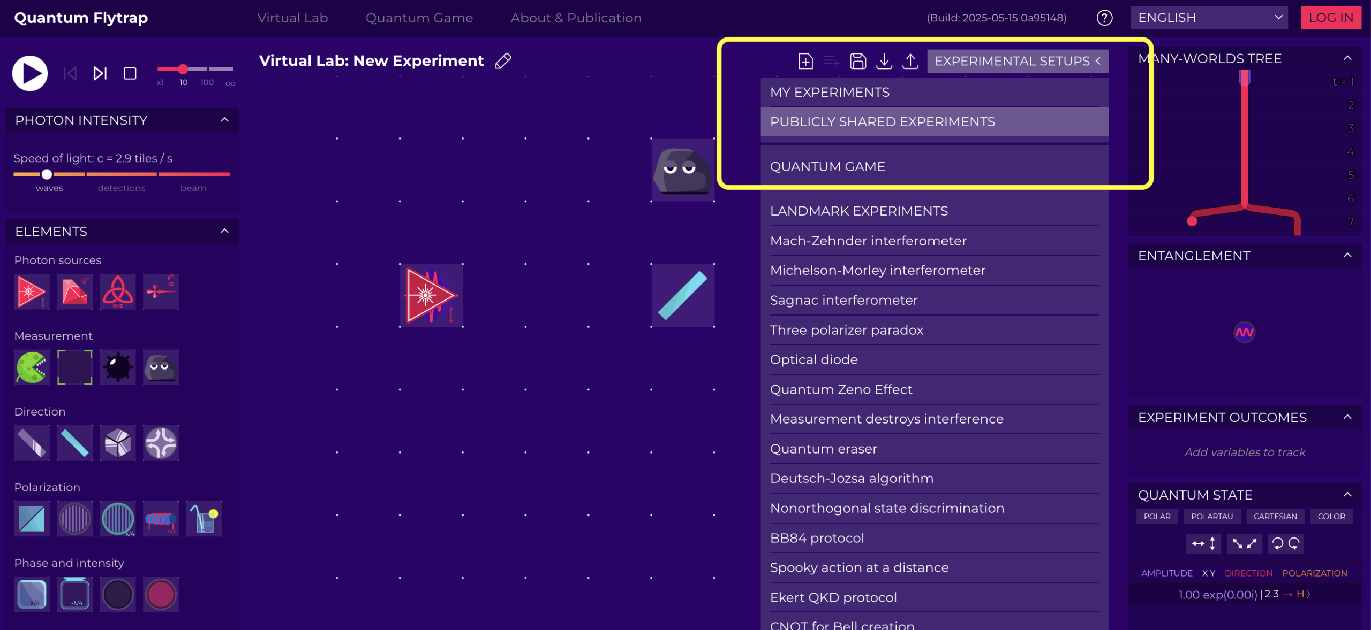Screen dimensions: 1371x630
Task: Collapse the MANY-WORLDS TREE panel
Action: tap(1347, 58)
